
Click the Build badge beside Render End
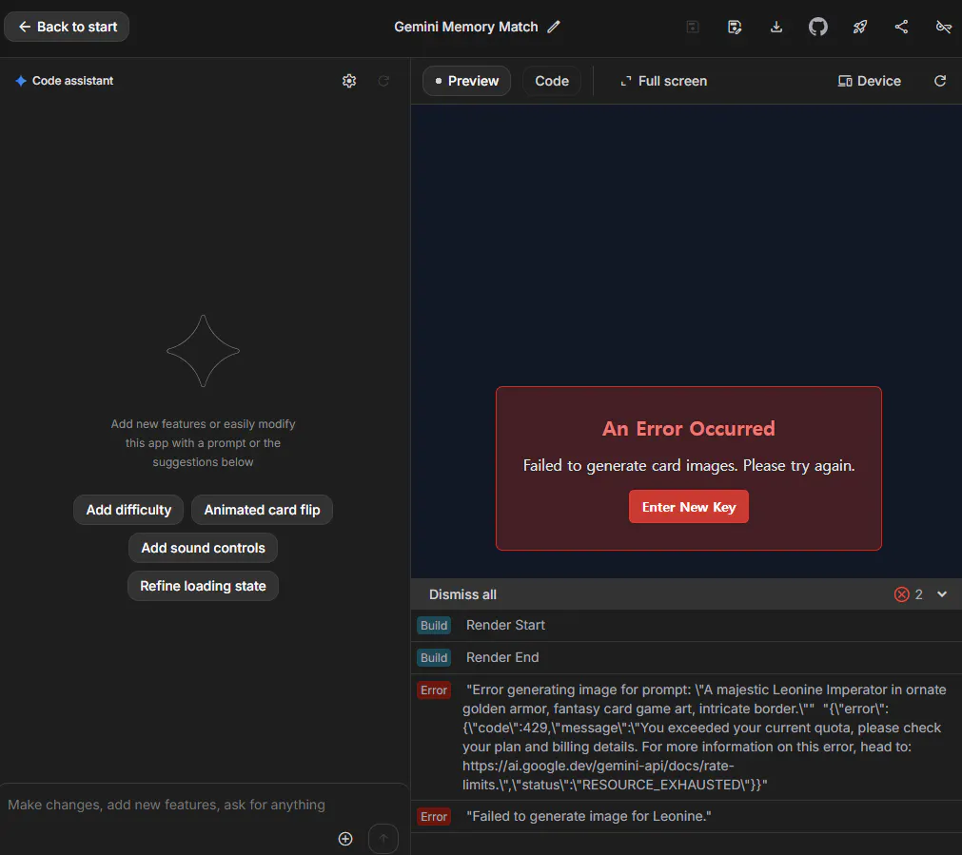click(x=434, y=657)
